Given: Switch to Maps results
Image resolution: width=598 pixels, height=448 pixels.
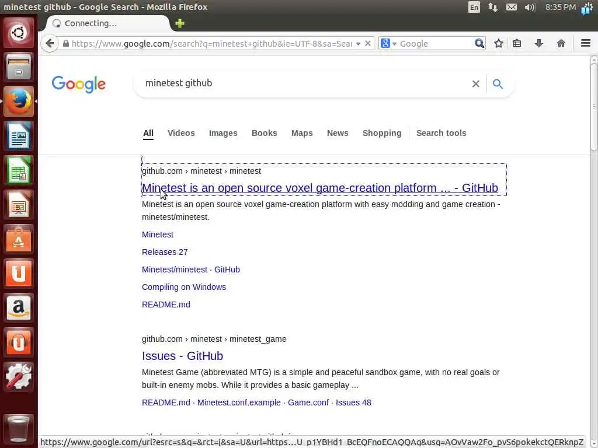Looking at the screenshot, I should point(302,133).
